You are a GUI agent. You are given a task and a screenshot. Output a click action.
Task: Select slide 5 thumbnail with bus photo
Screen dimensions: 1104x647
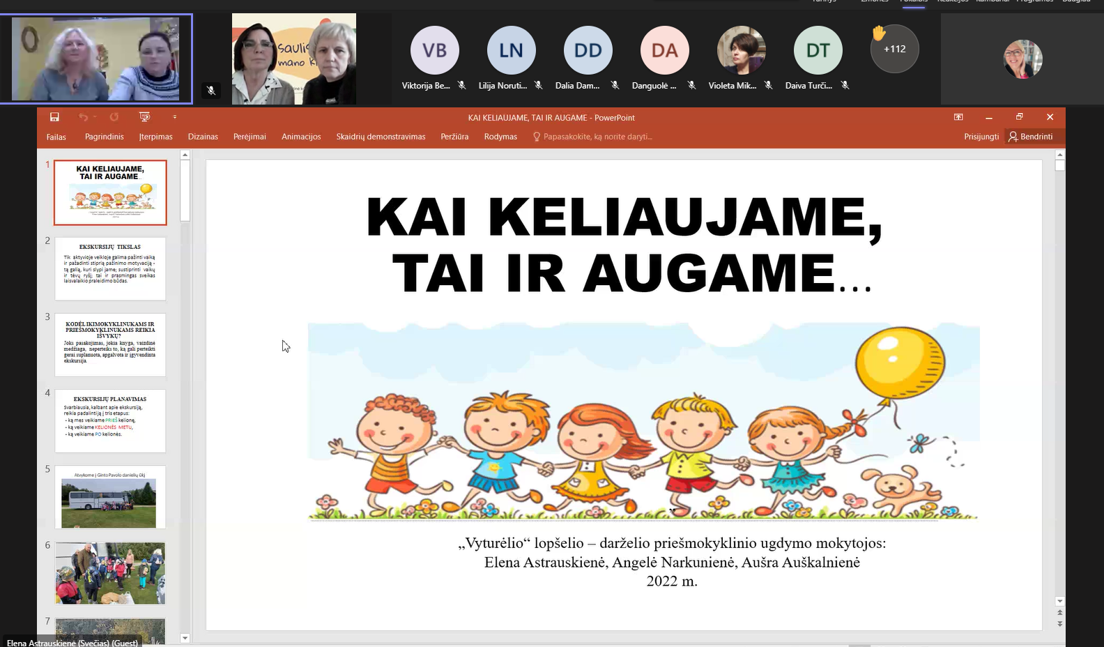click(110, 497)
